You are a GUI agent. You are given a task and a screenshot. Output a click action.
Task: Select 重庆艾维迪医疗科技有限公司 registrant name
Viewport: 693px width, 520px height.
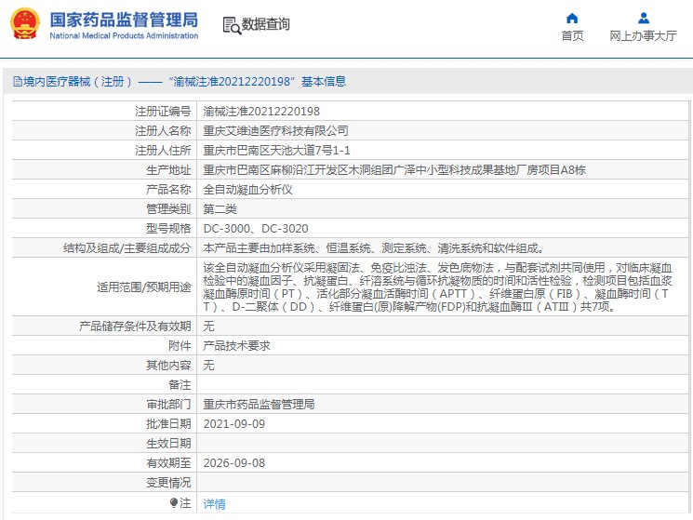click(275, 131)
